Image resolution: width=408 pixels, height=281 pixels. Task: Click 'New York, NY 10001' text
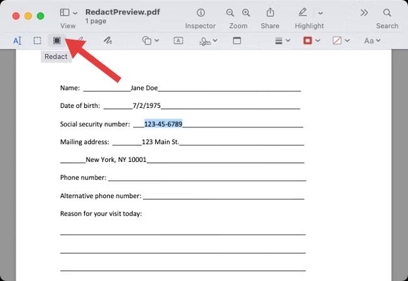[116, 159]
